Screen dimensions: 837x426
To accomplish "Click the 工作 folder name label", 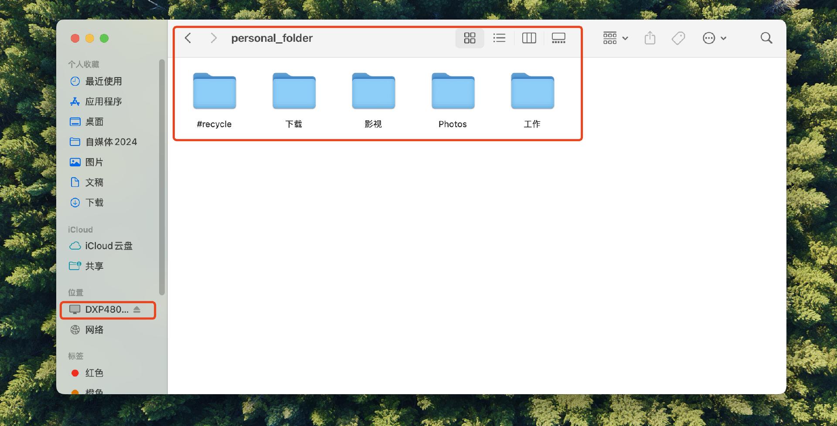I will point(532,124).
